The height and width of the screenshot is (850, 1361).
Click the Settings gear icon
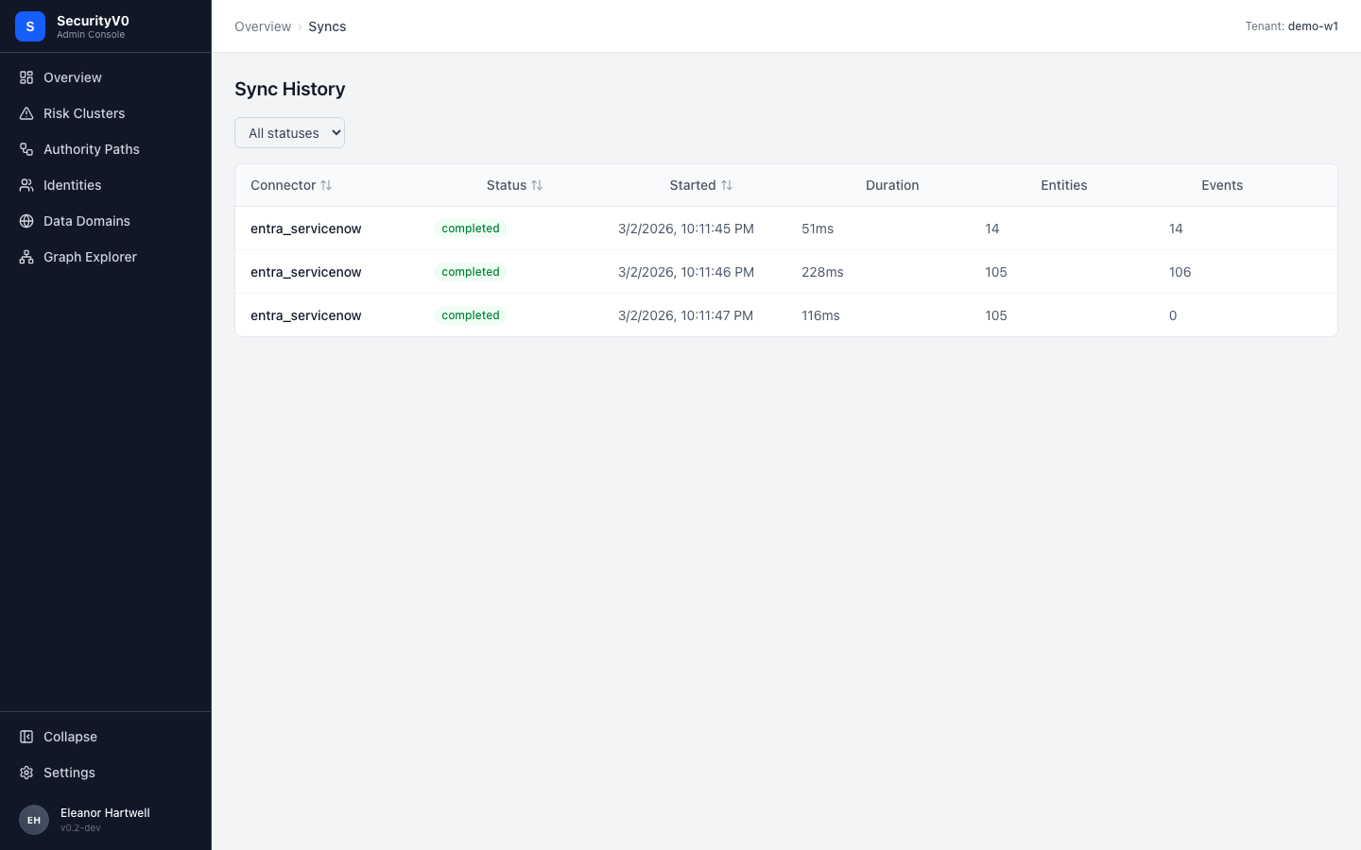coord(26,773)
